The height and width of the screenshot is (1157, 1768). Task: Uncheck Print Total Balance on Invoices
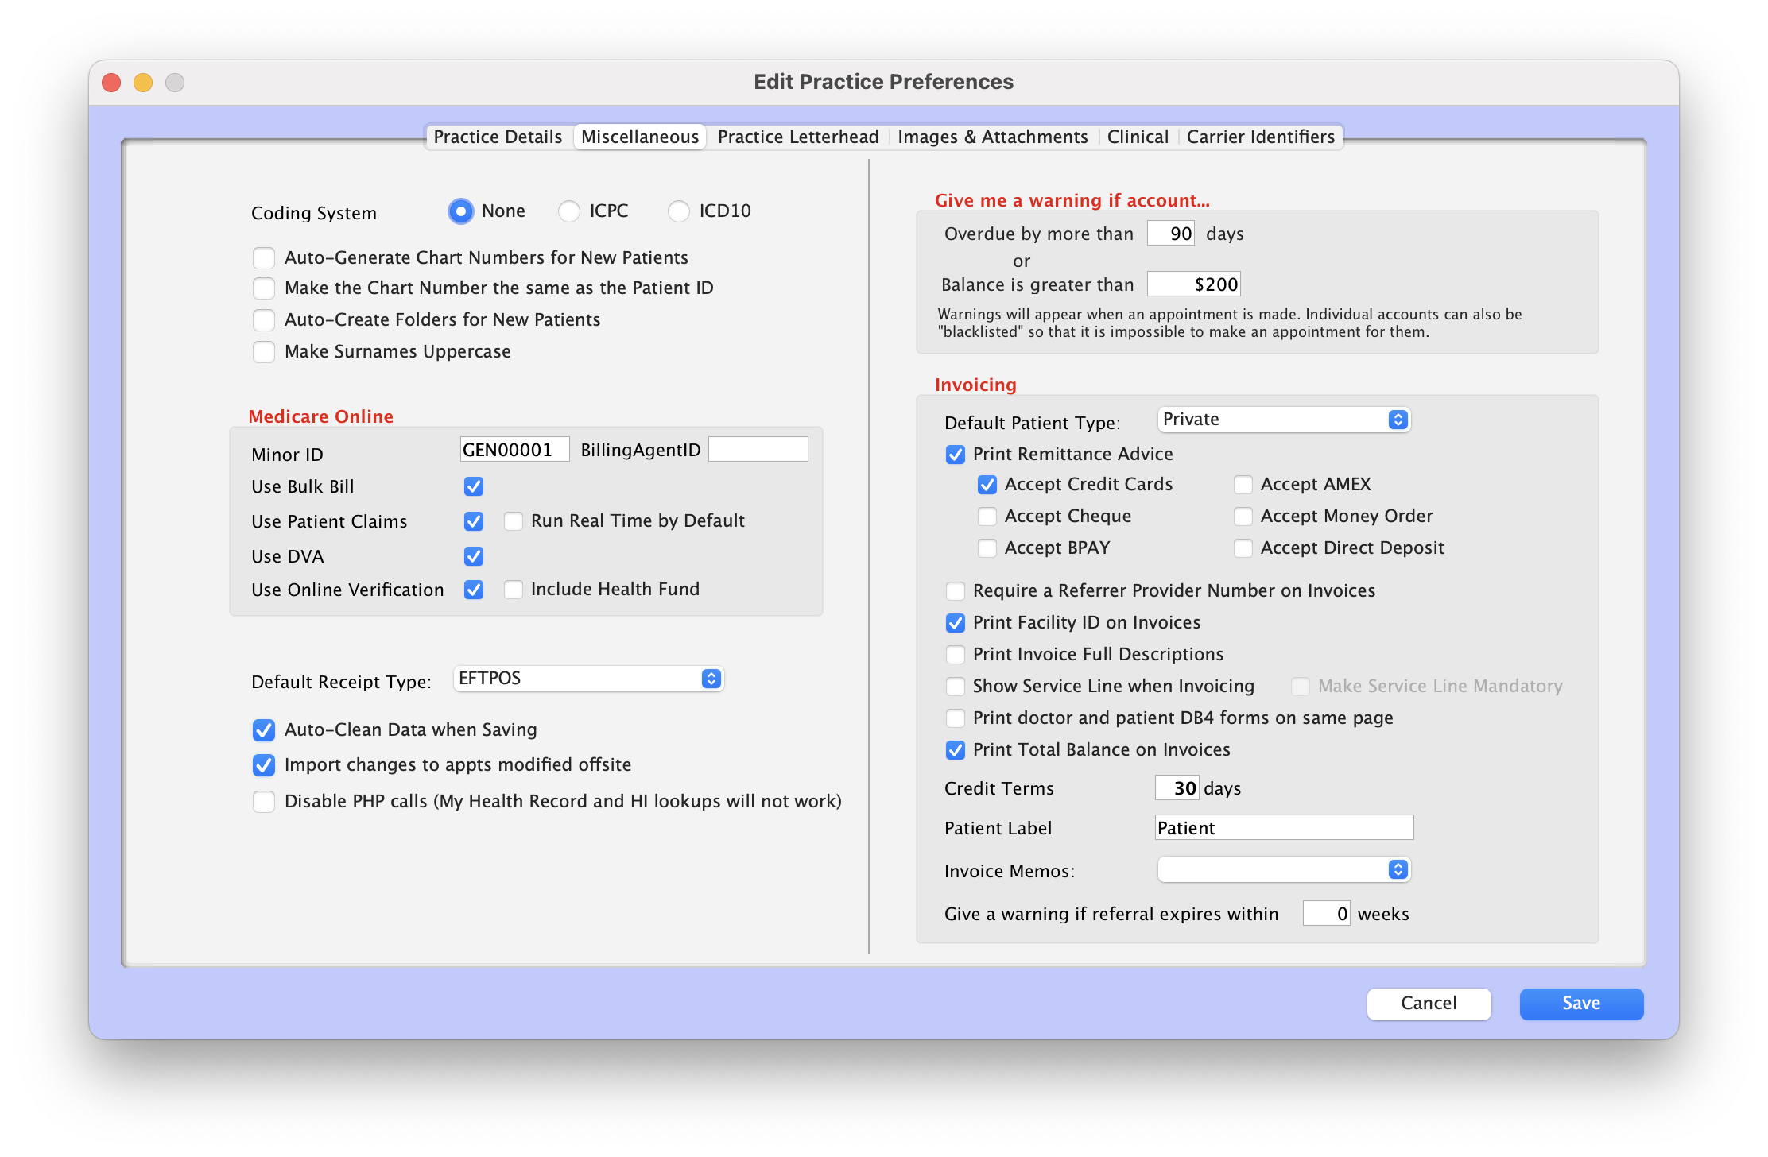pyautogui.click(x=956, y=750)
